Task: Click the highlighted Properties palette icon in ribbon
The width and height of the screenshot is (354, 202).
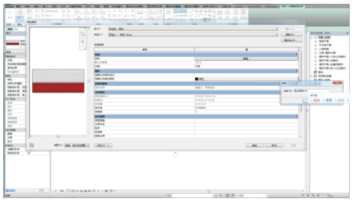Action: pos(20,18)
